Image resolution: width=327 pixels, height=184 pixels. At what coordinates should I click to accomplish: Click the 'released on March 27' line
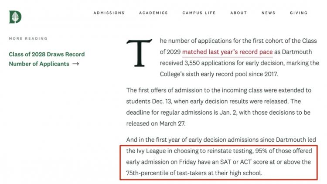click(x=156, y=123)
